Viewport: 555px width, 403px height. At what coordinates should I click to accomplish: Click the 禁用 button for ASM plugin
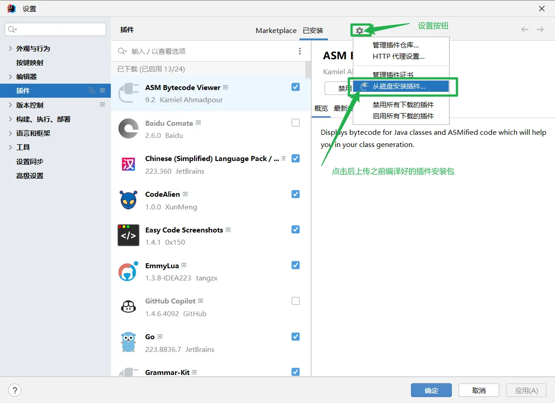(x=339, y=88)
